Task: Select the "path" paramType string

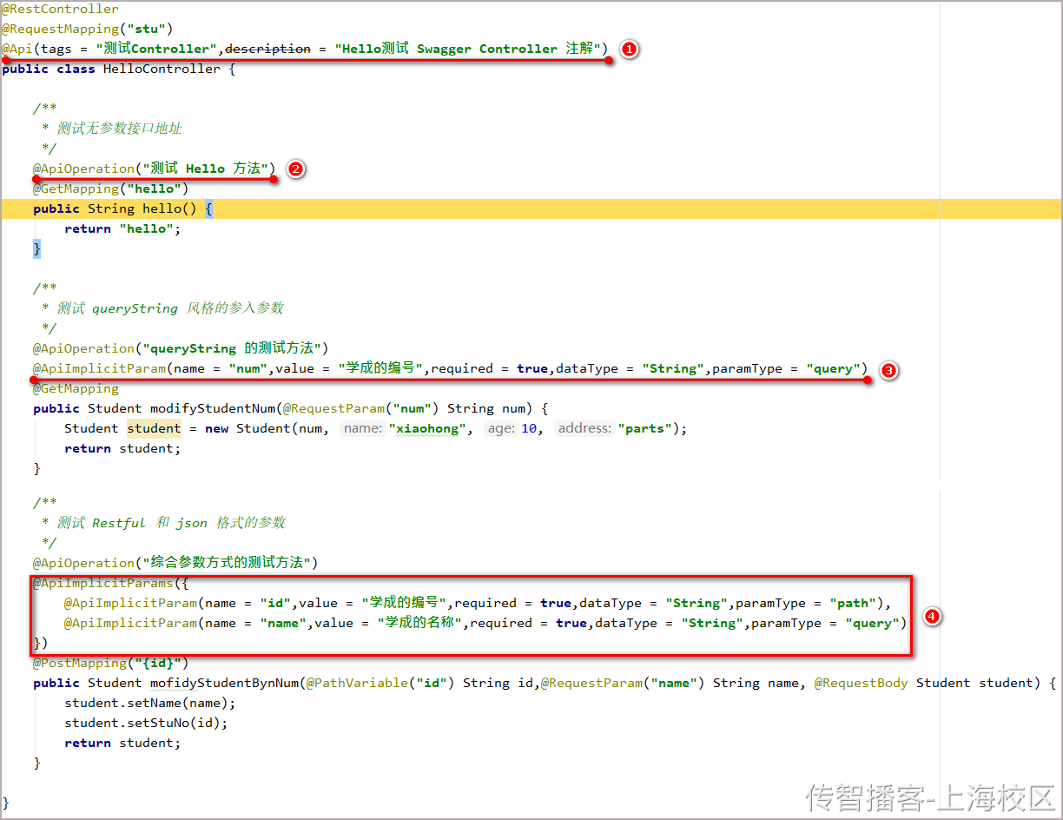Action: point(854,603)
